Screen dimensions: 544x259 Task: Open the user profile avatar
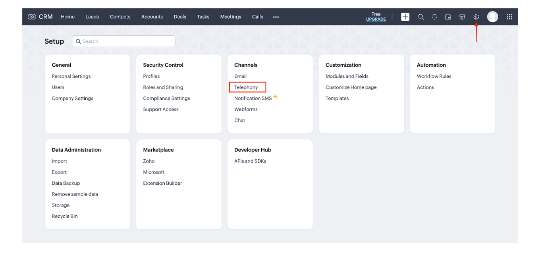pos(492,17)
